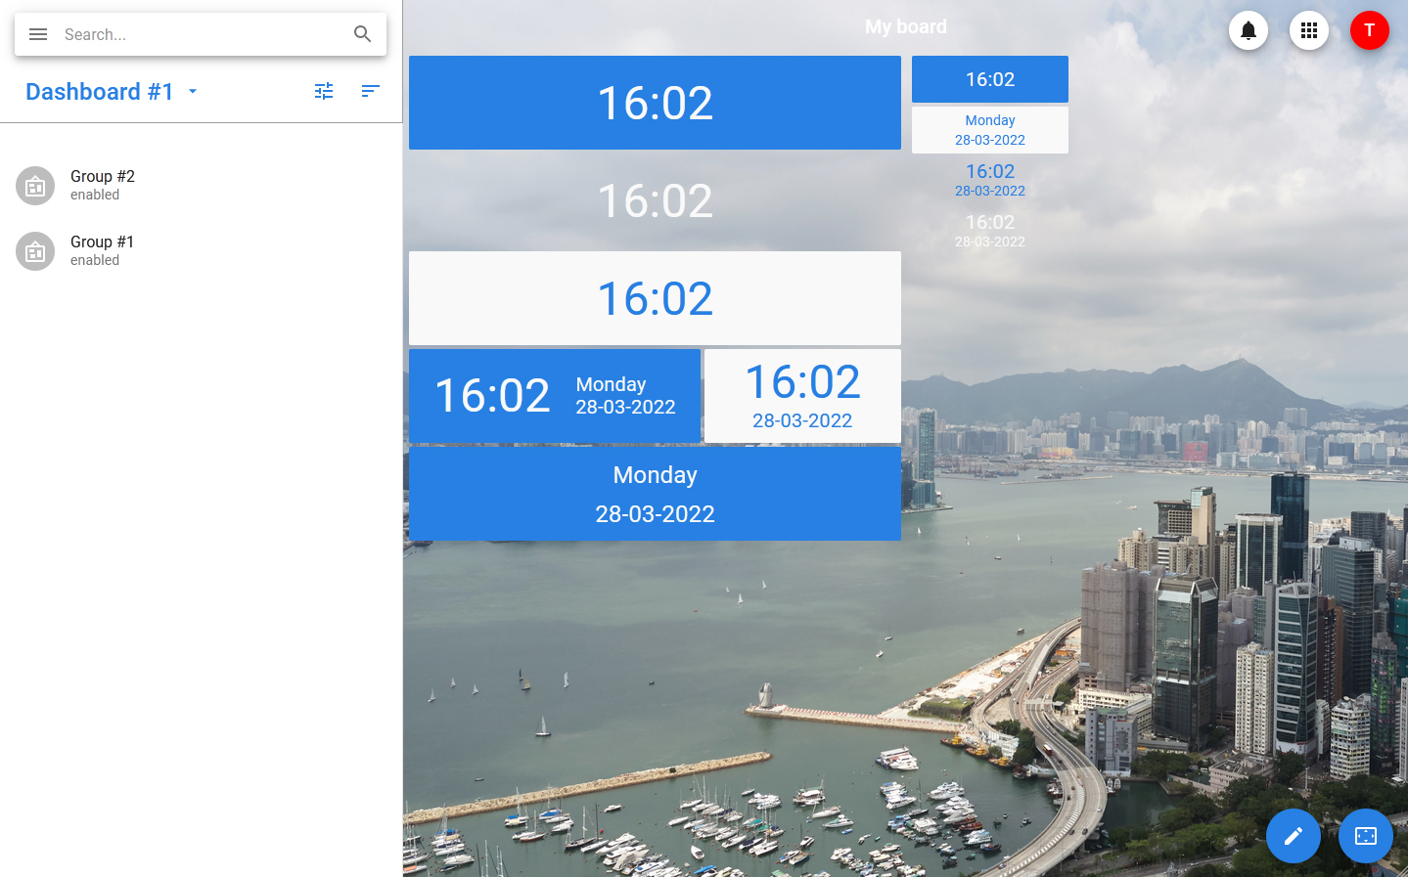The image size is (1408, 877).
Task: Select Group #1 list item
Action: (196, 250)
